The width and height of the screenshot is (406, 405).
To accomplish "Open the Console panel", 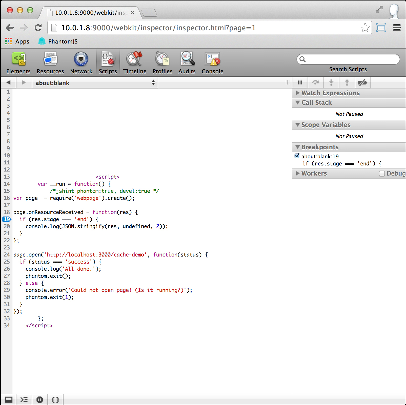I will [212, 63].
